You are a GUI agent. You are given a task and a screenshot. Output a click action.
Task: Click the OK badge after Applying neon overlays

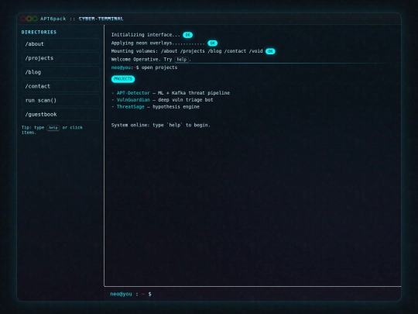pos(212,43)
